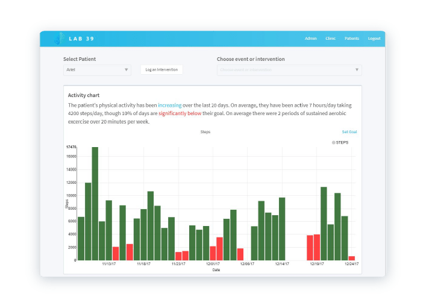Click the LAB 39 brand name
426x308 pixels.
[81, 39]
